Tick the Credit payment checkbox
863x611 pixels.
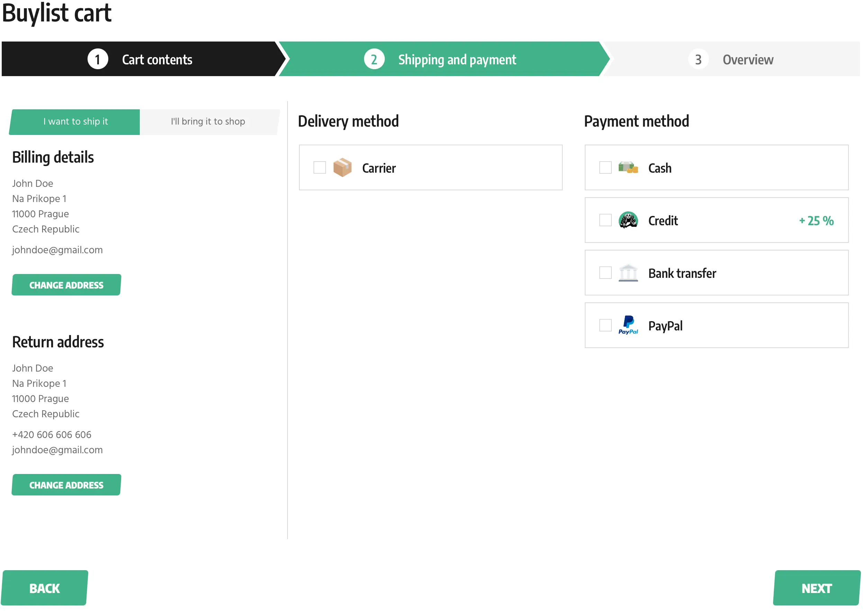tap(606, 220)
